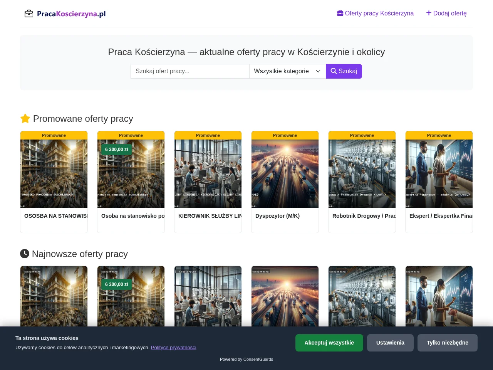The width and height of the screenshot is (493, 370).
Task: Click the PracaKoscierzyna.pl briefcase logo
Action: click(x=65, y=14)
